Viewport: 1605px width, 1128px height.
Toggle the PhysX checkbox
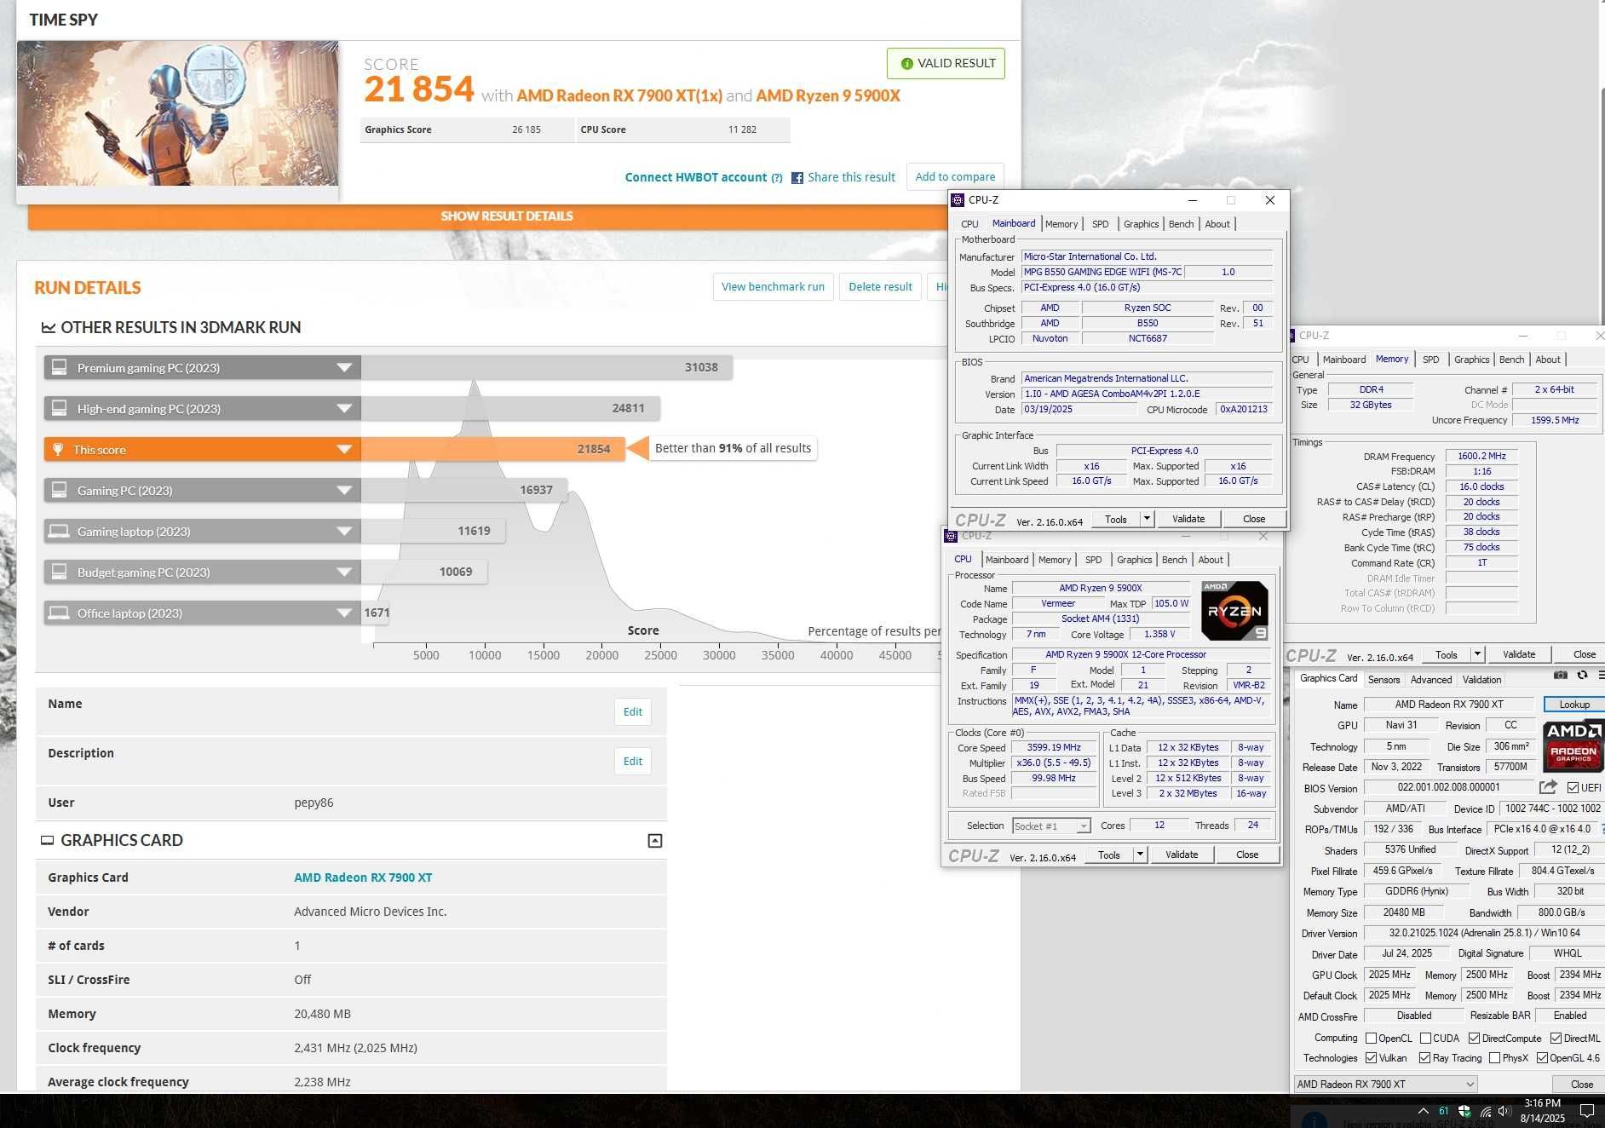pos(1494,1058)
